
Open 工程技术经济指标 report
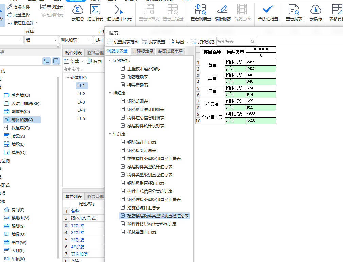click(x=144, y=68)
